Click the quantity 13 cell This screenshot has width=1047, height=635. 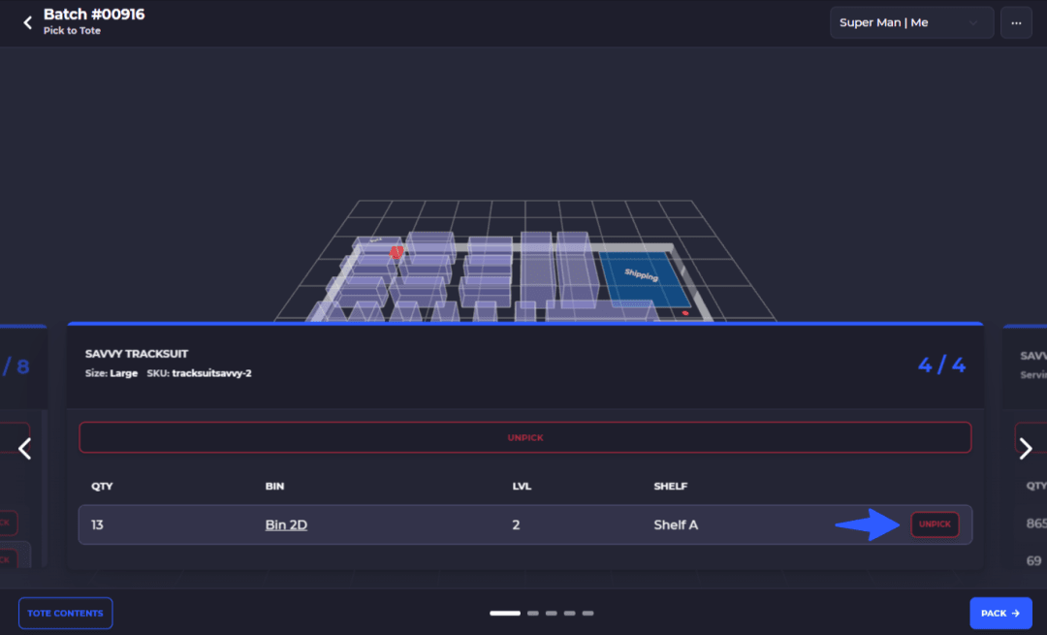coord(98,524)
